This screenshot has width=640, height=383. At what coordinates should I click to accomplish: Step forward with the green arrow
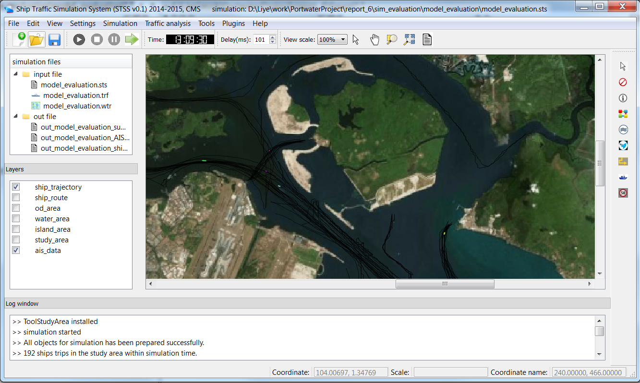coord(132,39)
